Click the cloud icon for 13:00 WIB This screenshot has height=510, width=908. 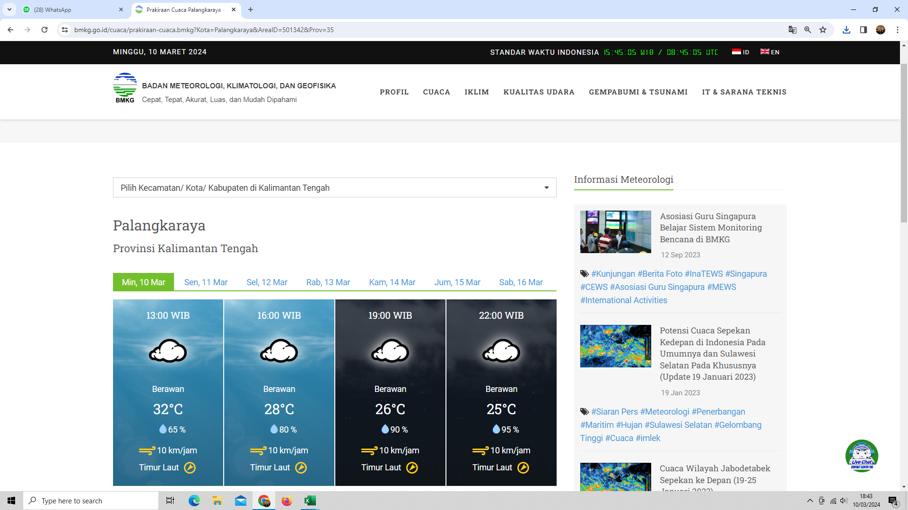(168, 351)
